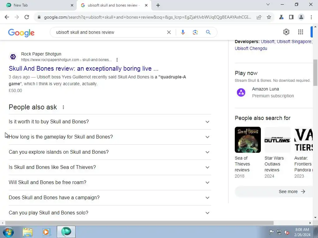Click the vertical scrollbar thumb
Screen dimensions: 318x238
click(x=316, y=73)
